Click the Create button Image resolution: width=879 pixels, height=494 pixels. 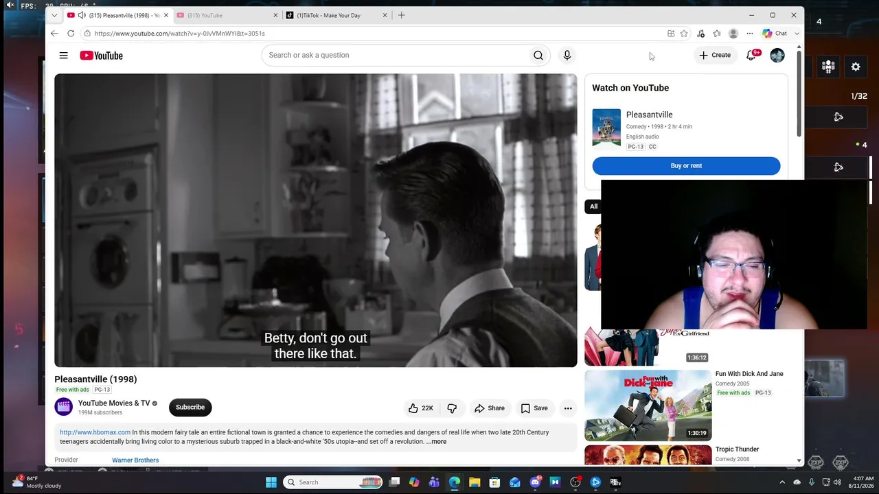[715, 55]
